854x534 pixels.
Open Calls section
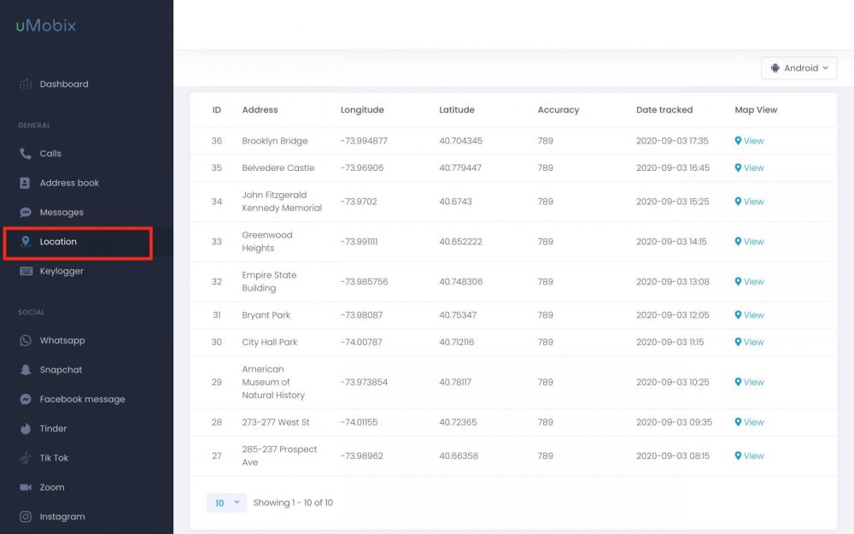tap(50, 154)
